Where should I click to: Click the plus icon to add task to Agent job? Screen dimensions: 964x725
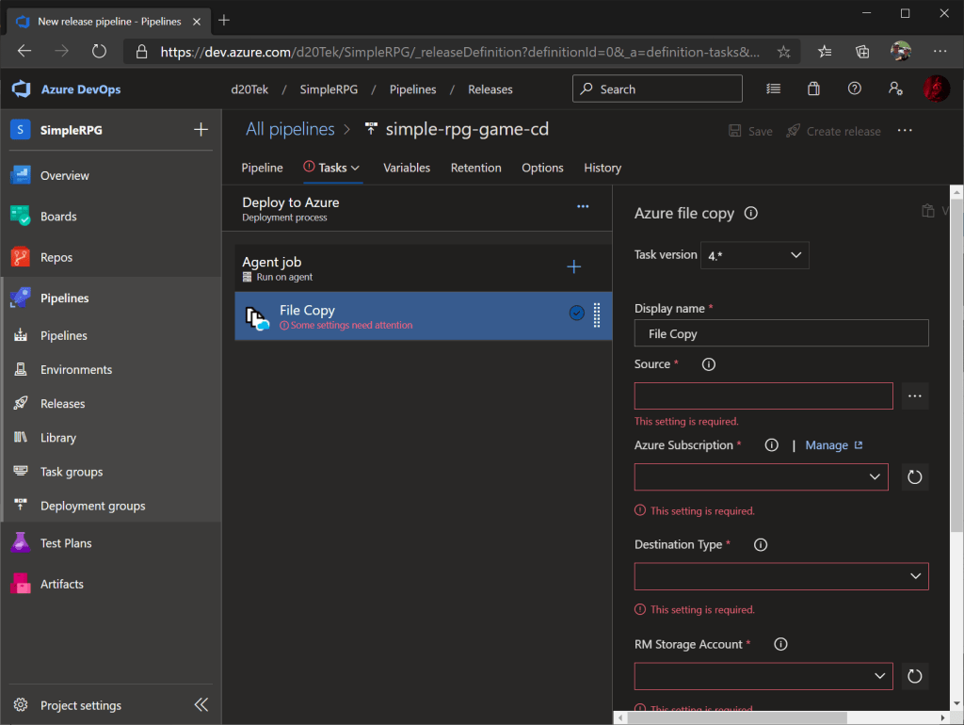(x=573, y=267)
